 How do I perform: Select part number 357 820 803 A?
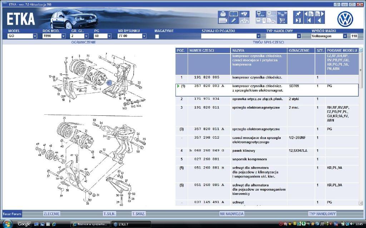click(209, 86)
